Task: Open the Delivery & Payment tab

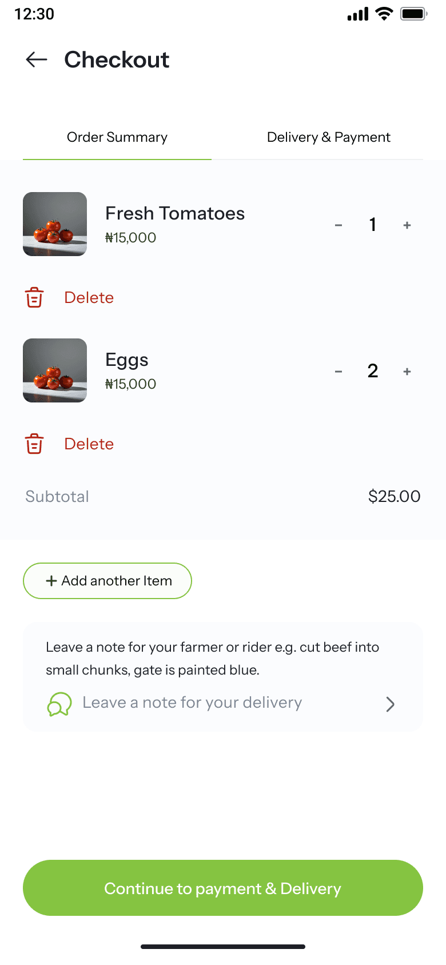Action: pos(328,137)
